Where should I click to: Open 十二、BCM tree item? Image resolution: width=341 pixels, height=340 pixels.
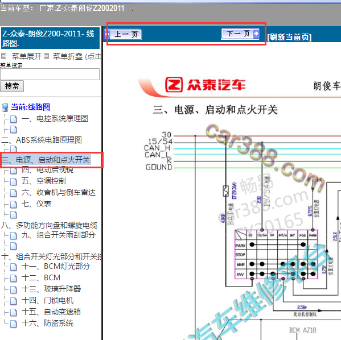click(41, 277)
